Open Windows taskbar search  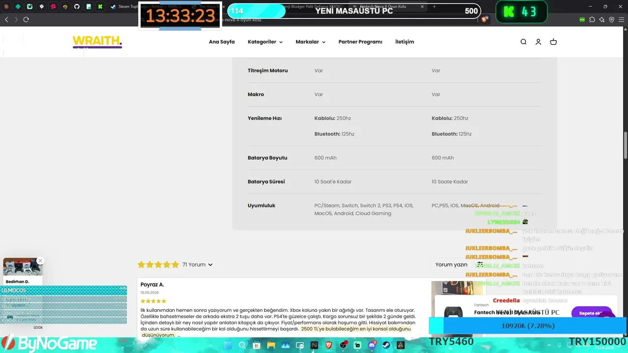point(242,346)
